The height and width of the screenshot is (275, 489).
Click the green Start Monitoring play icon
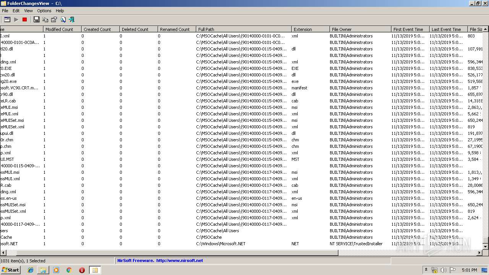pyautogui.click(x=16, y=19)
